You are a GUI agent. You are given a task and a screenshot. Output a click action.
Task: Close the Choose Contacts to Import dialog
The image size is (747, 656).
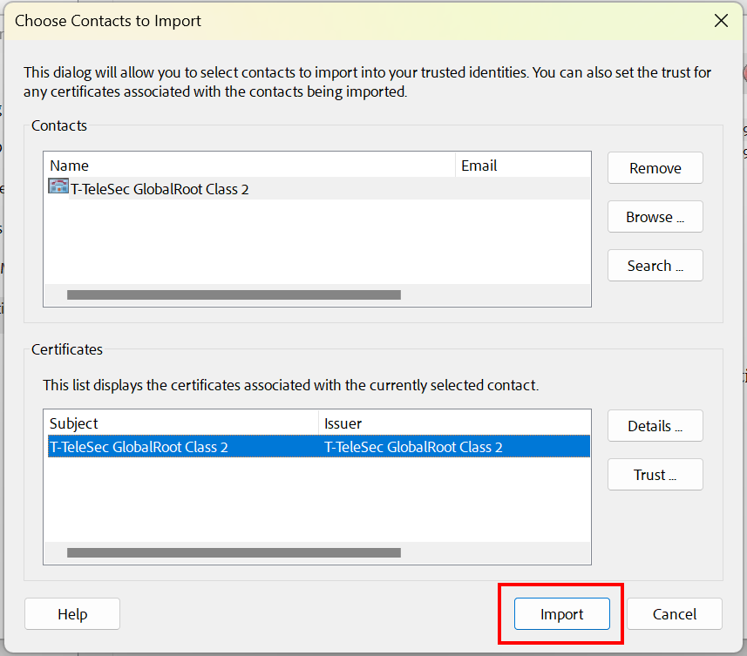coord(721,20)
